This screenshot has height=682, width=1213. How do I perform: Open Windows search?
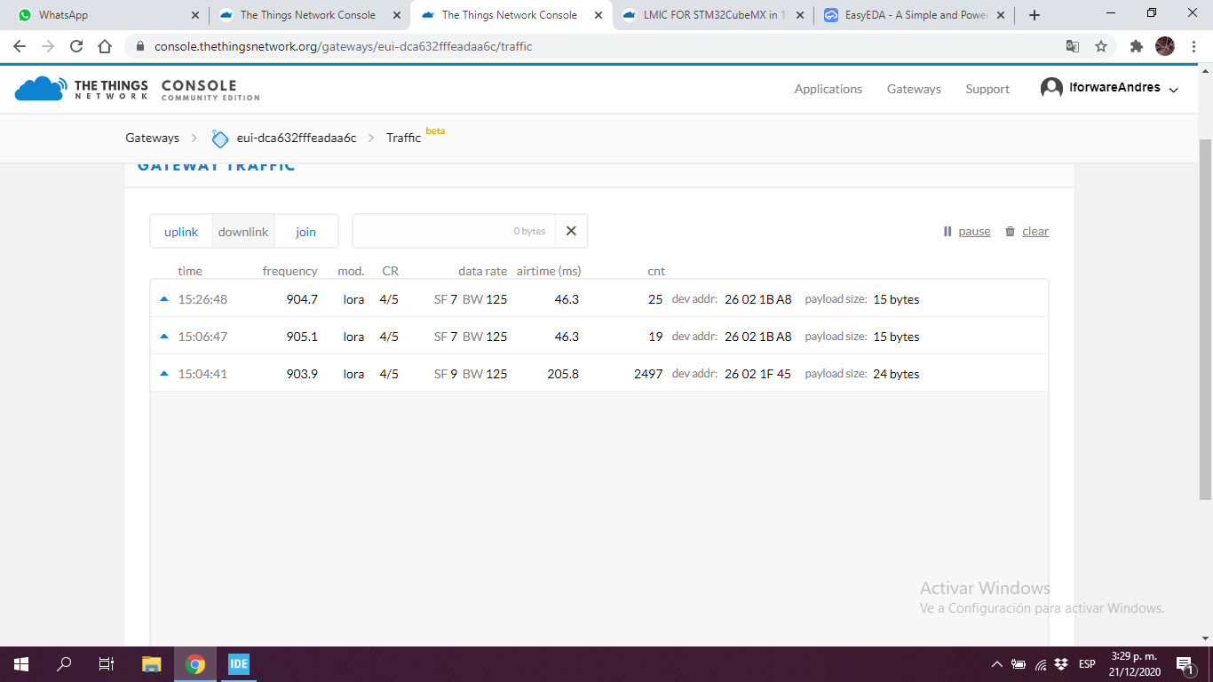(64, 664)
